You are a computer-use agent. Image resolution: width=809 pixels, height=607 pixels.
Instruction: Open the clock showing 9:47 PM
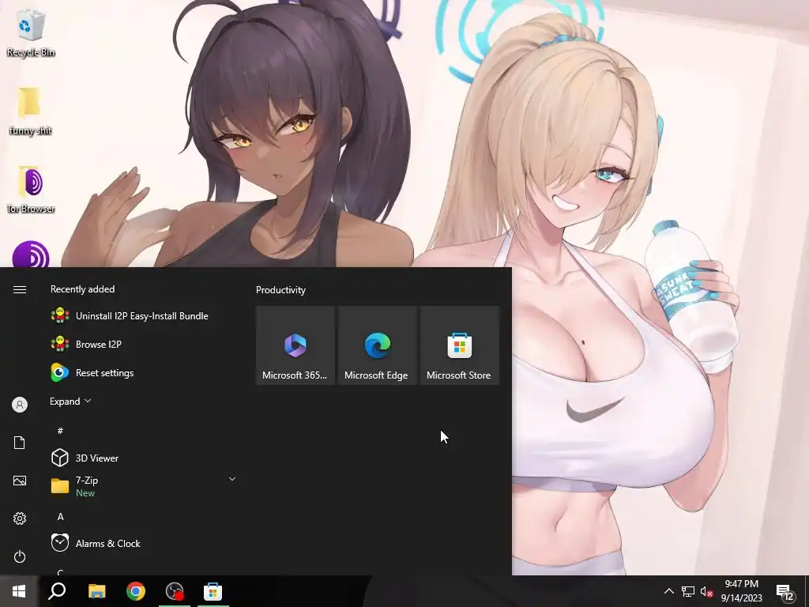tap(741, 591)
